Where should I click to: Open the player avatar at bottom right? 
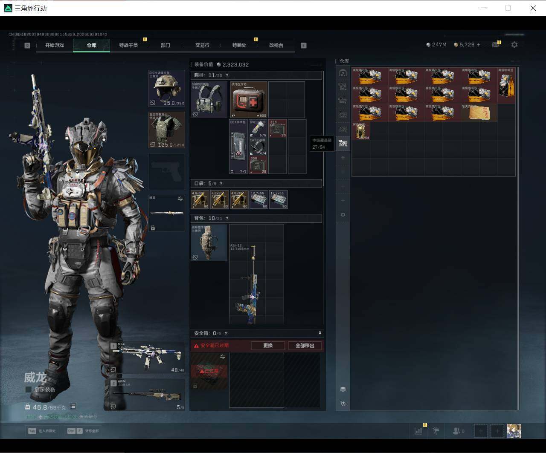click(514, 431)
